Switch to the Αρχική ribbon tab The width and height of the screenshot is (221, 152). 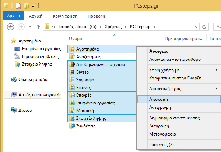pyautogui.click(x=36, y=16)
